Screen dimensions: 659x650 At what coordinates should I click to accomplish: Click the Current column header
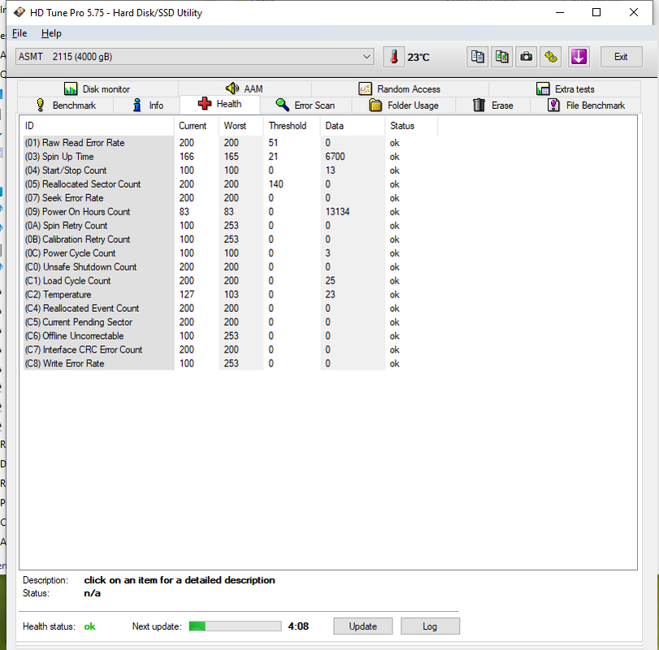click(197, 126)
